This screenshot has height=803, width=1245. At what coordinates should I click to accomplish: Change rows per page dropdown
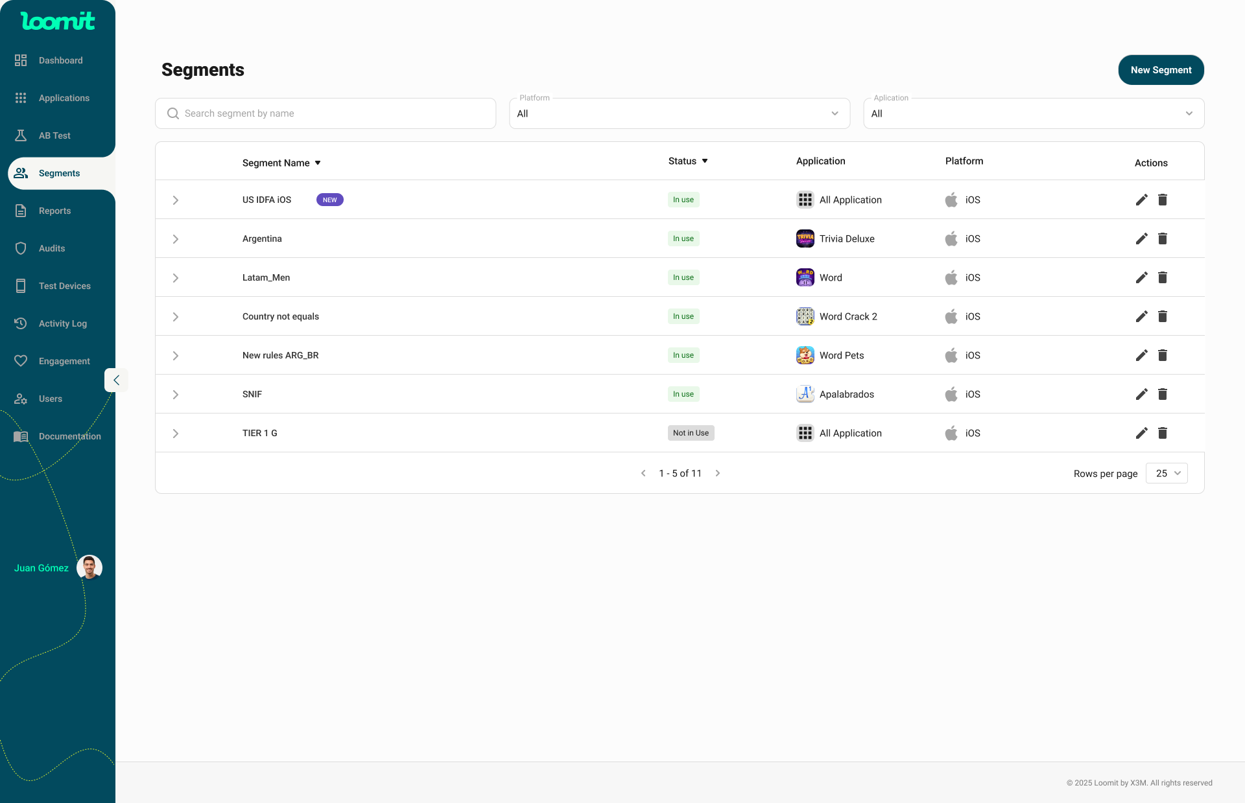1167,473
